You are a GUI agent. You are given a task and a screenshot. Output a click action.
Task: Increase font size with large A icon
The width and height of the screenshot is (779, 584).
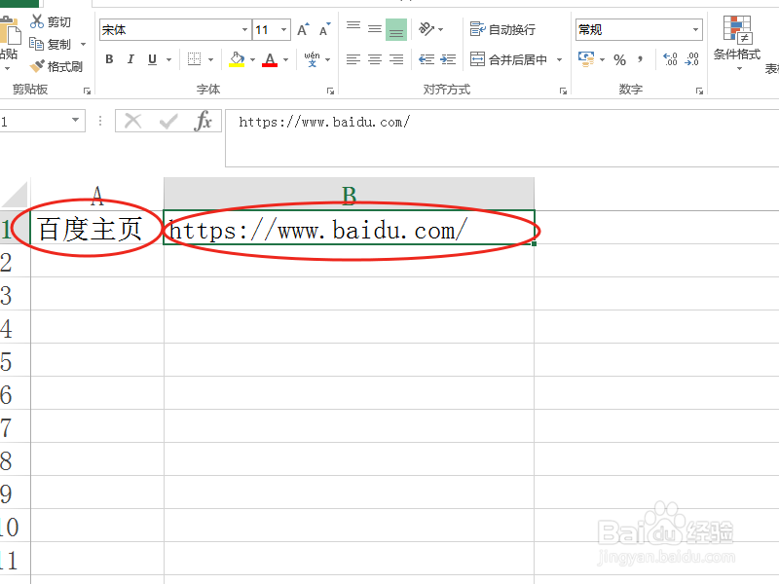click(303, 30)
